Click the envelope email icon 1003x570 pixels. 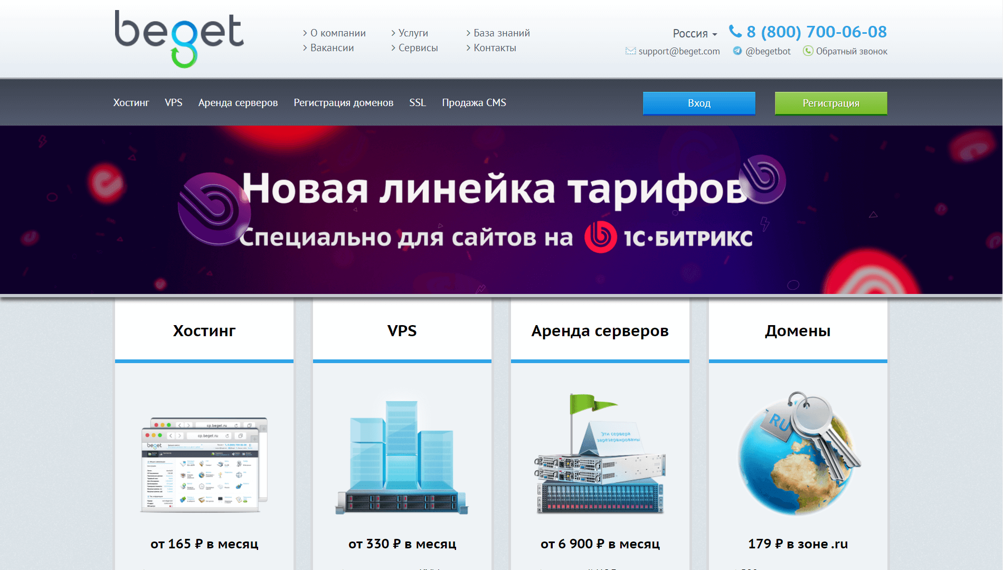pyautogui.click(x=630, y=51)
